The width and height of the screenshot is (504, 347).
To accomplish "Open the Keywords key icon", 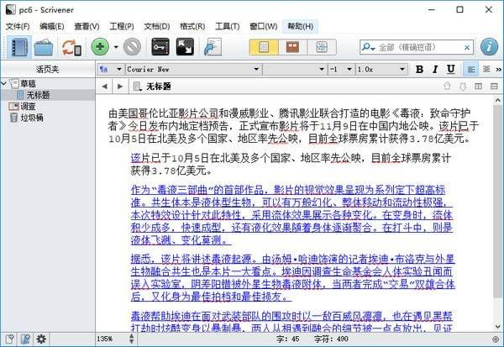I will pyautogui.click(x=160, y=48).
